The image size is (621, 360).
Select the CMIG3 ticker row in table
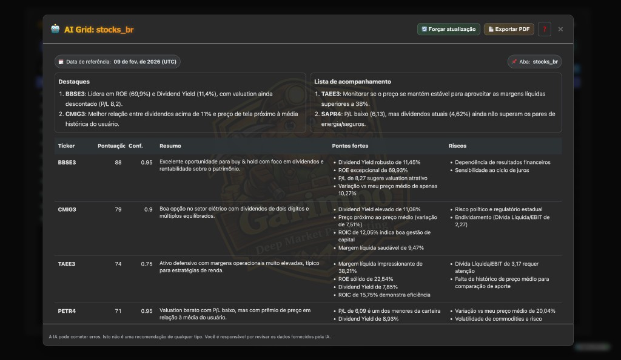[67, 209]
